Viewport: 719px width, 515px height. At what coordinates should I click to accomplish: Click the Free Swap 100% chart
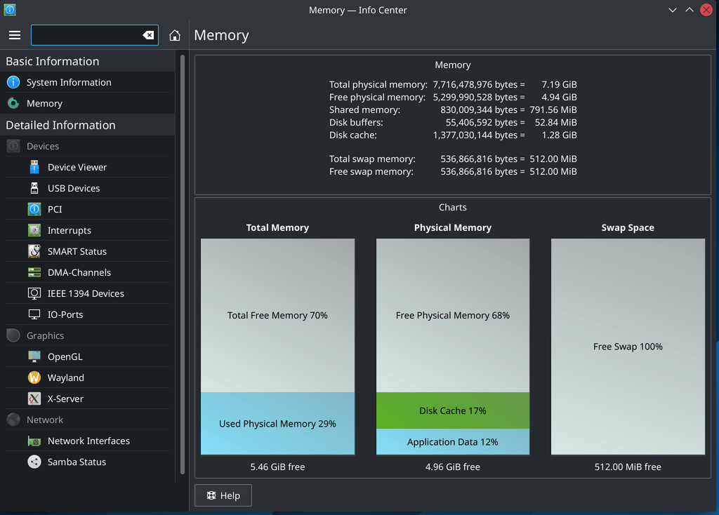point(628,347)
